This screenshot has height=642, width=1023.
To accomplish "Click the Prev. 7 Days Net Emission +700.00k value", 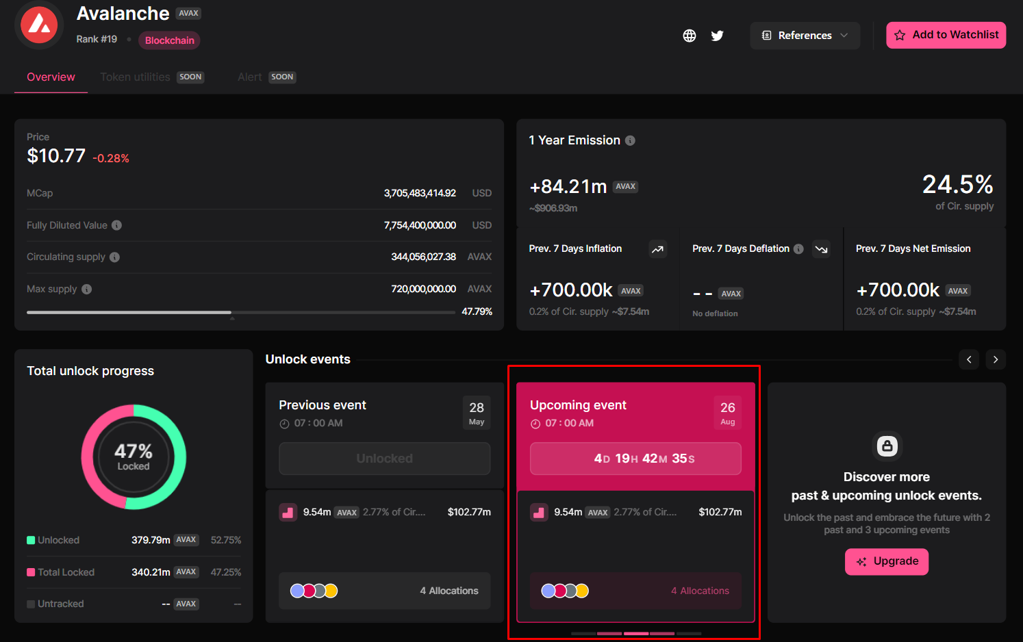I will pyautogui.click(x=898, y=290).
